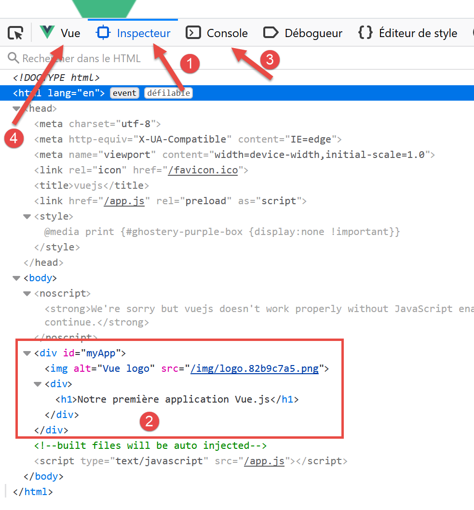Open the Éditeur de style tab
Viewport: 474px width, 510px height.
pos(418,33)
